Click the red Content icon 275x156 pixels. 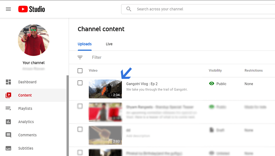(8, 95)
